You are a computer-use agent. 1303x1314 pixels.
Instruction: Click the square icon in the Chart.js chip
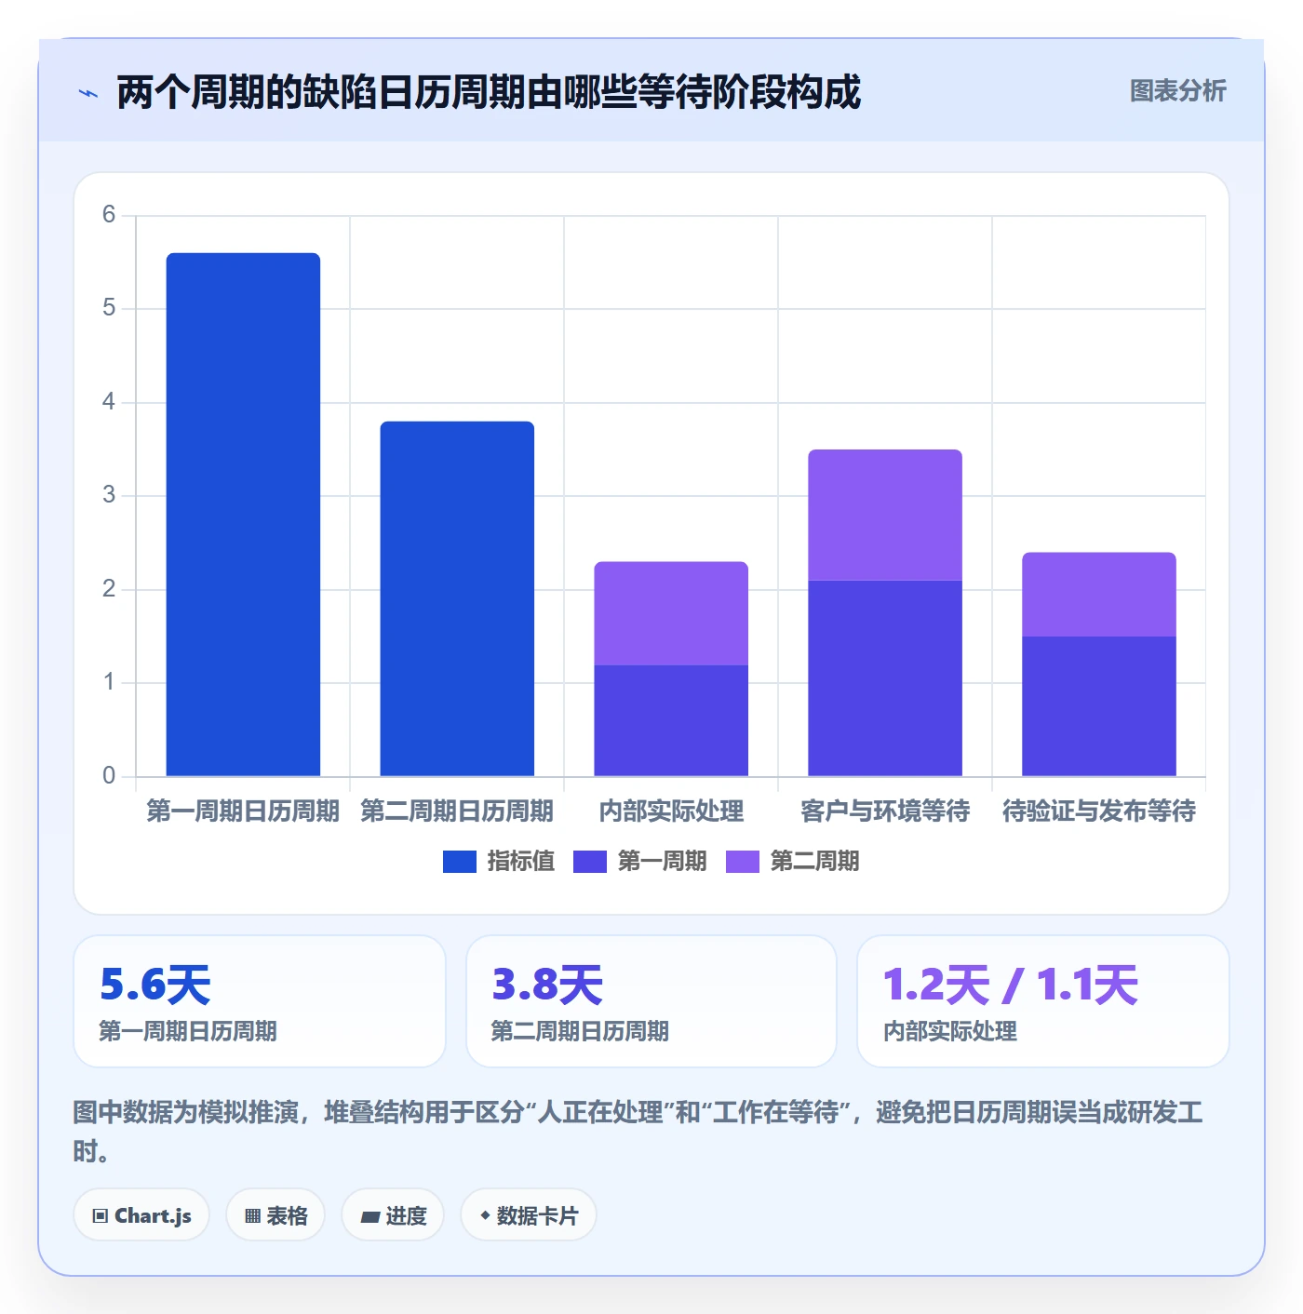(x=101, y=1216)
